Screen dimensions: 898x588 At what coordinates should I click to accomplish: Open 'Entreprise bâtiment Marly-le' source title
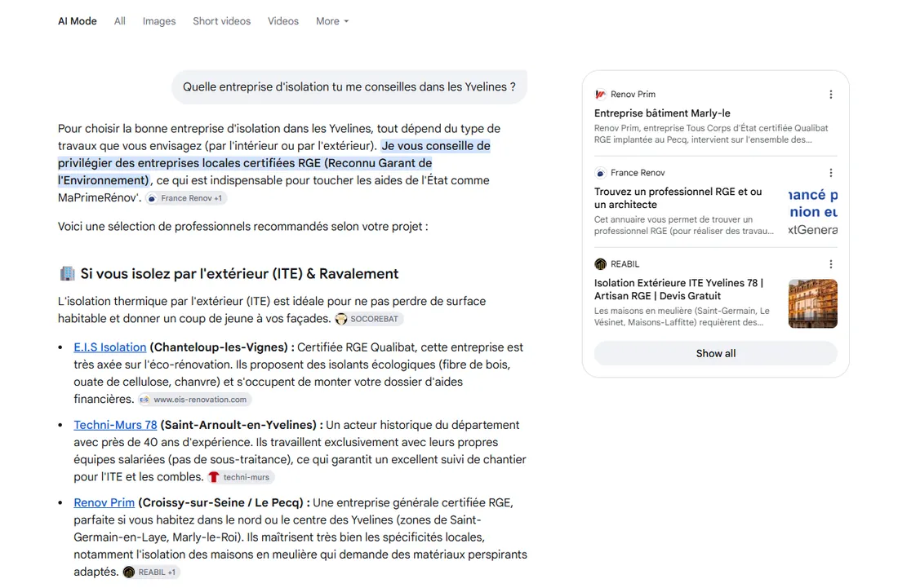662,113
